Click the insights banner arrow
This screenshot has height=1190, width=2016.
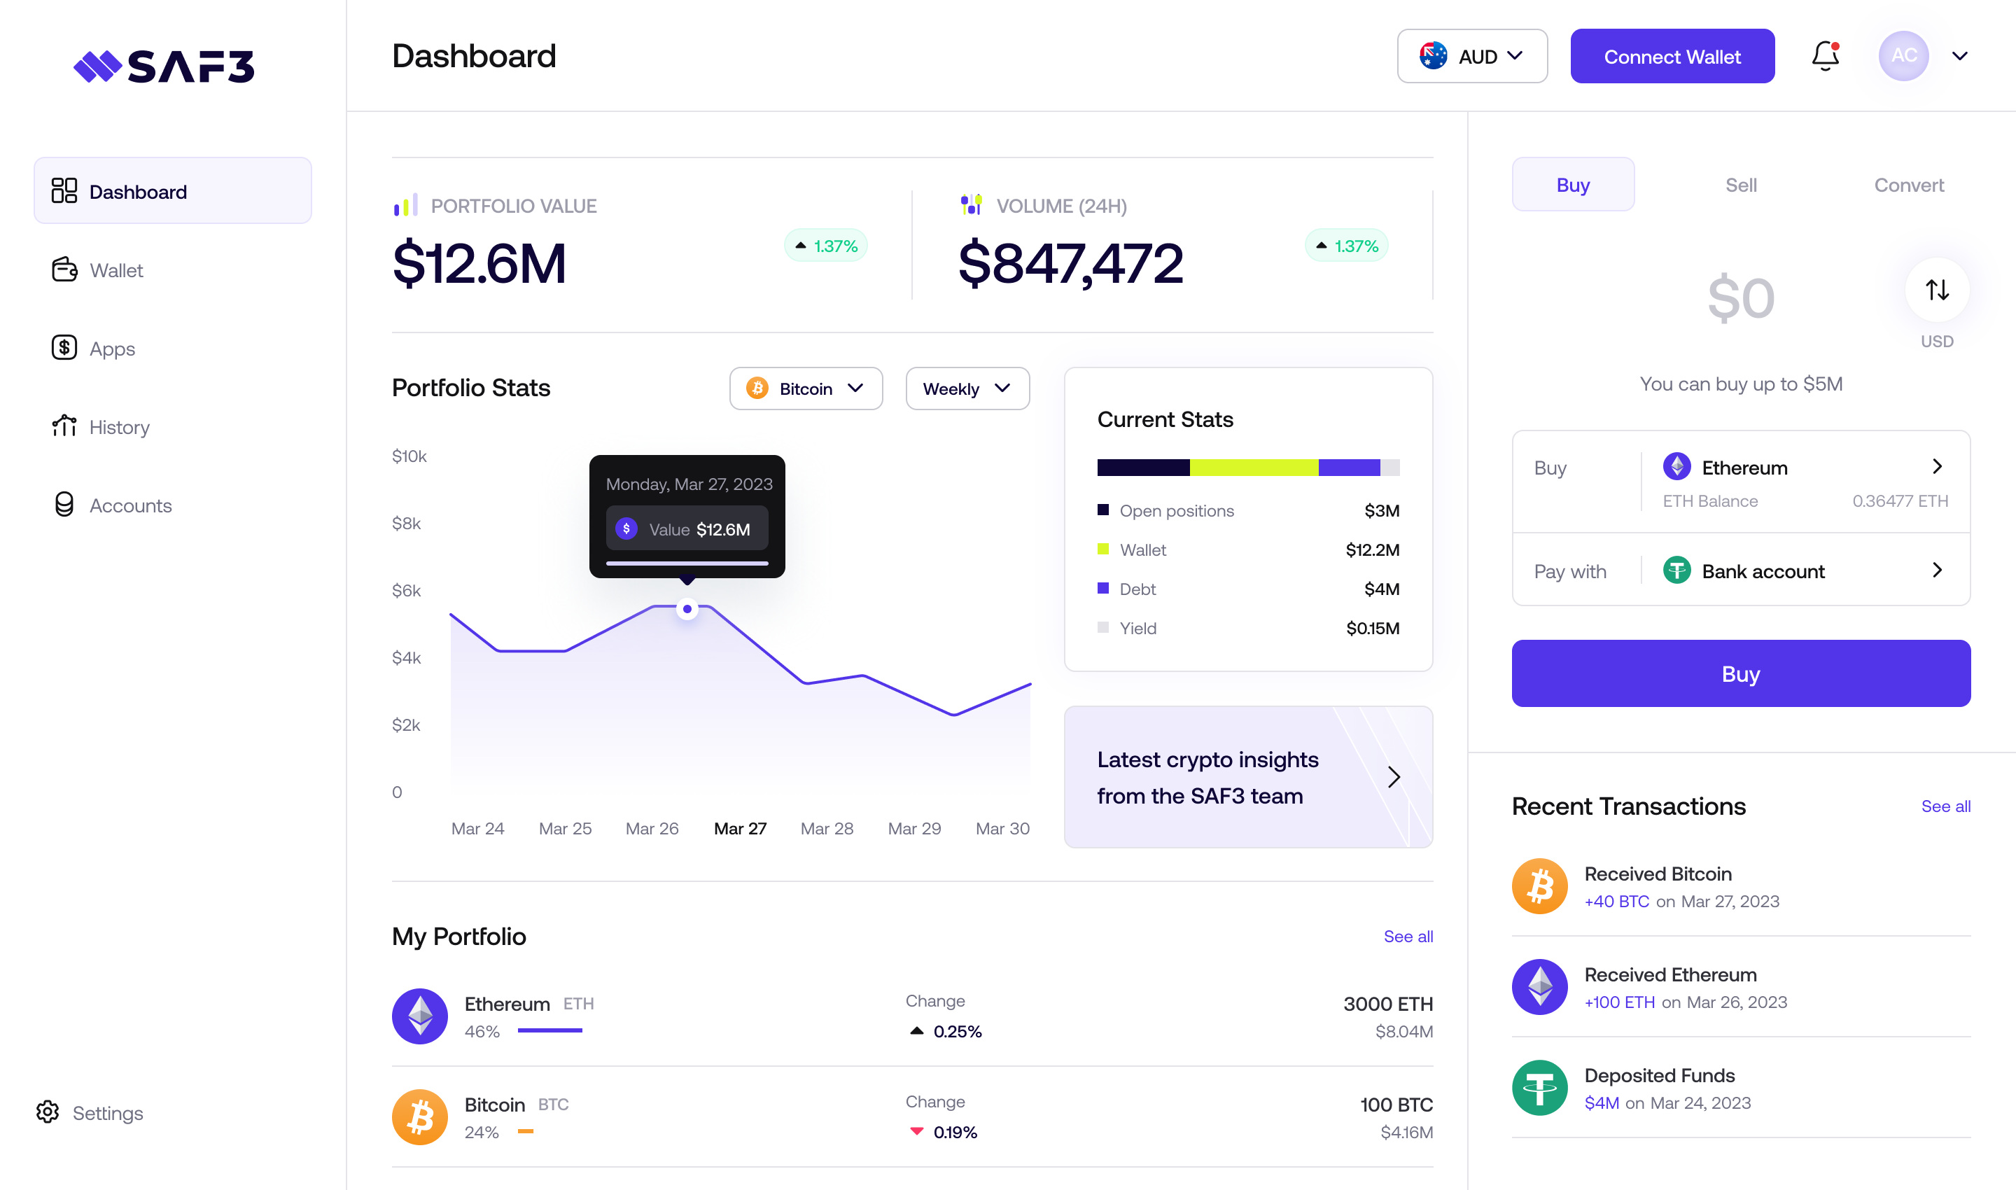(x=1394, y=777)
